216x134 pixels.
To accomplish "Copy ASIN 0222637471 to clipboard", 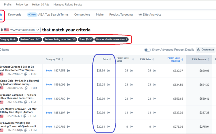I will point(25,116).
